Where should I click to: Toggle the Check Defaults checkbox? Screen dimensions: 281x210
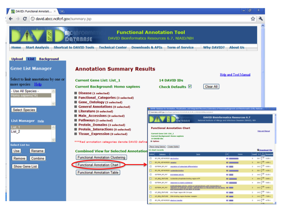[x=190, y=86]
